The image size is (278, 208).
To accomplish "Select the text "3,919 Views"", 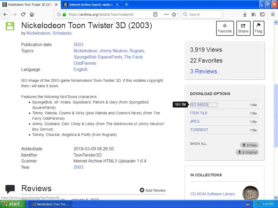I will tap(206, 50).
